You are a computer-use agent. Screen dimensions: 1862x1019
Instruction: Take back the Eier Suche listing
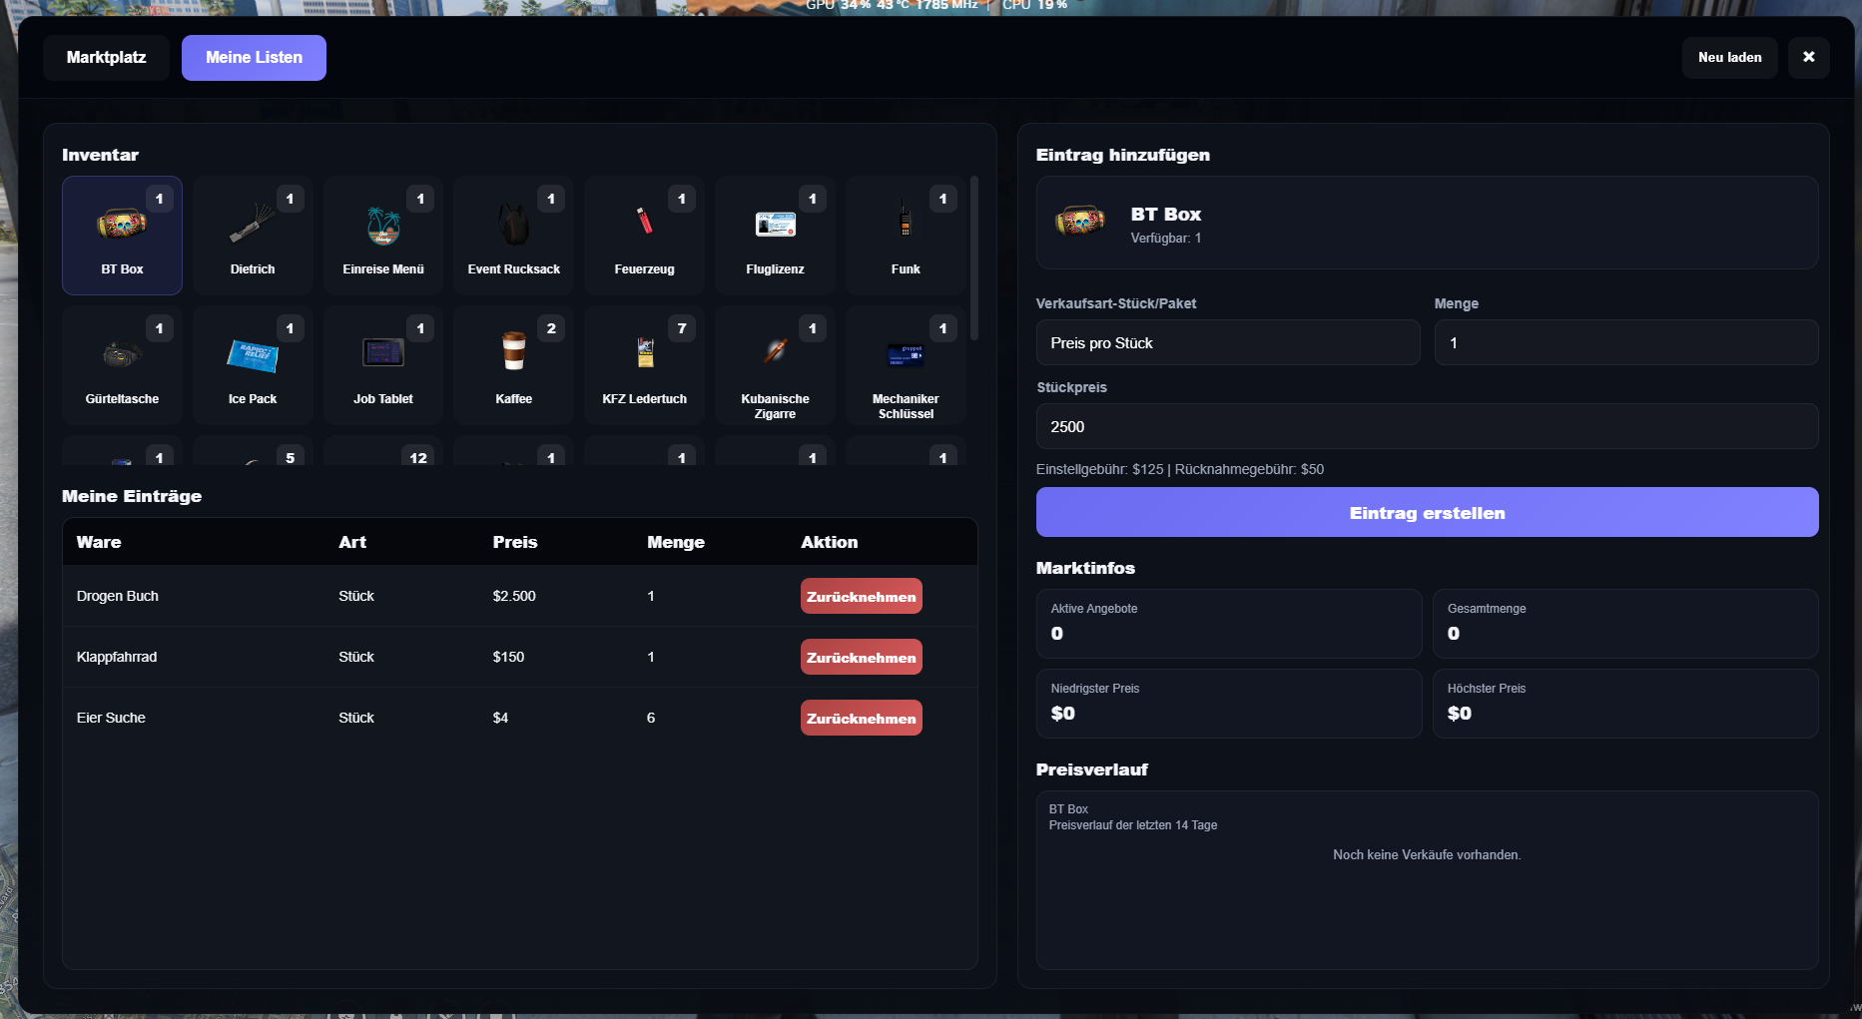[x=861, y=718]
